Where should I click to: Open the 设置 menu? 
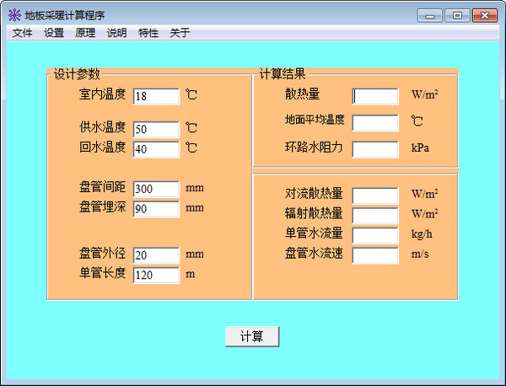point(54,33)
